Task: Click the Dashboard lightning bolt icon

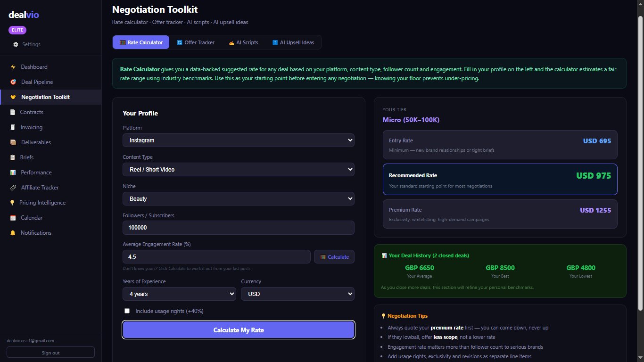Action: click(13, 67)
